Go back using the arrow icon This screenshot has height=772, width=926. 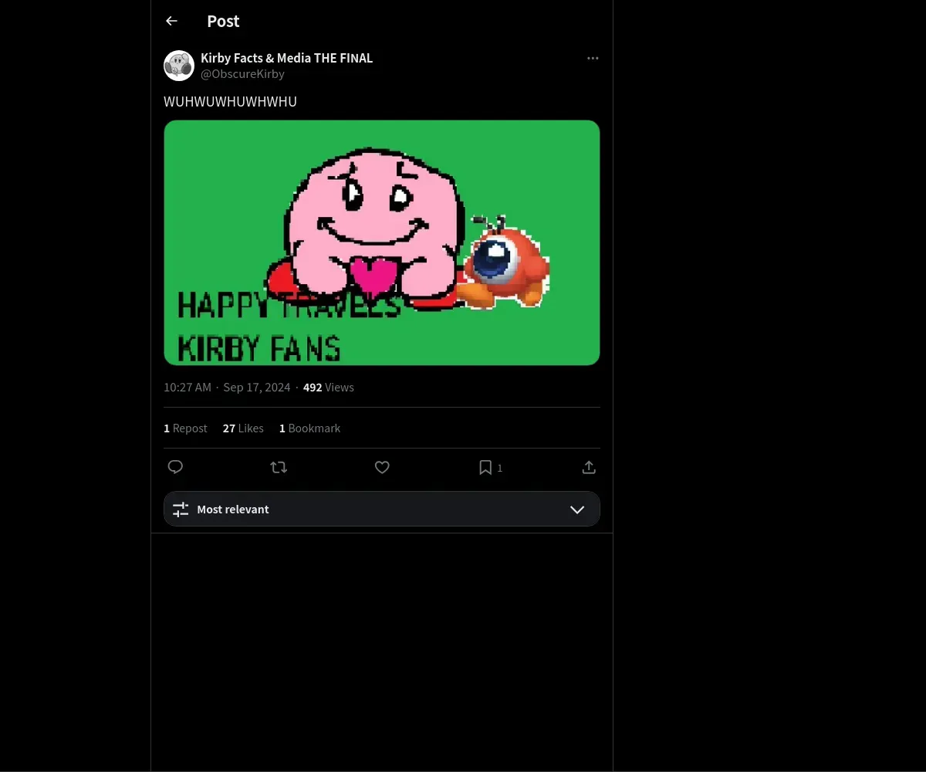pyautogui.click(x=171, y=21)
